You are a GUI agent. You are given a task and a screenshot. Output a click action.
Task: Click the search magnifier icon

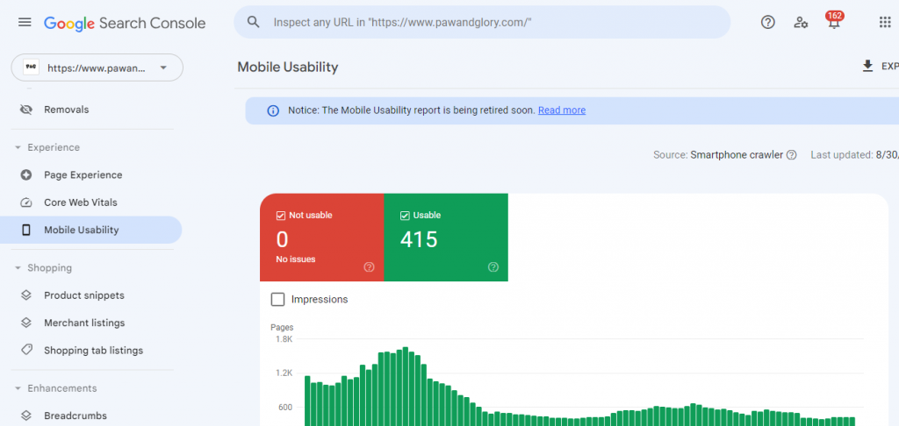coord(254,22)
